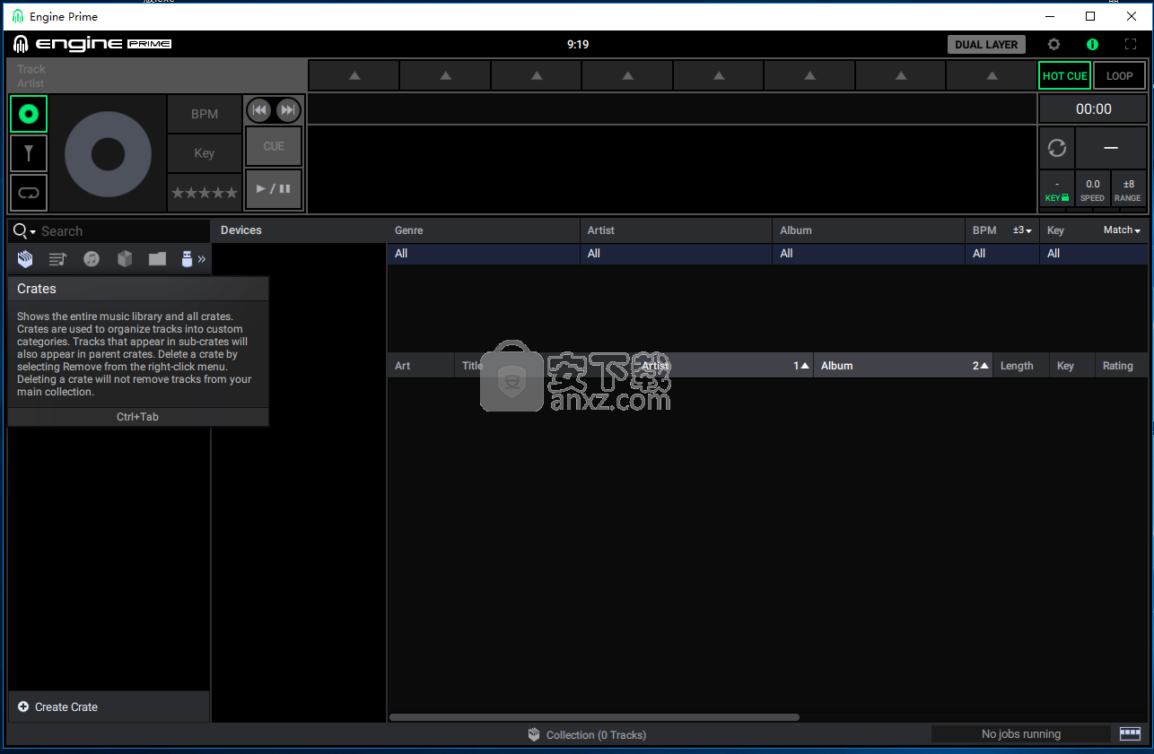1154x754 pixels.
Task: Open the search filter dropdown arrow
Action: pyautogui.click(x=33, y=232)
